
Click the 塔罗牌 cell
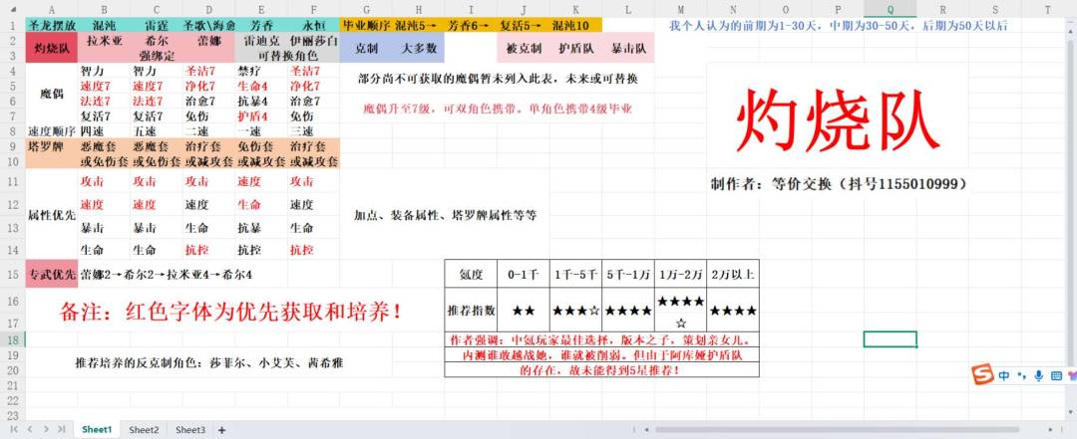point(52,146)
